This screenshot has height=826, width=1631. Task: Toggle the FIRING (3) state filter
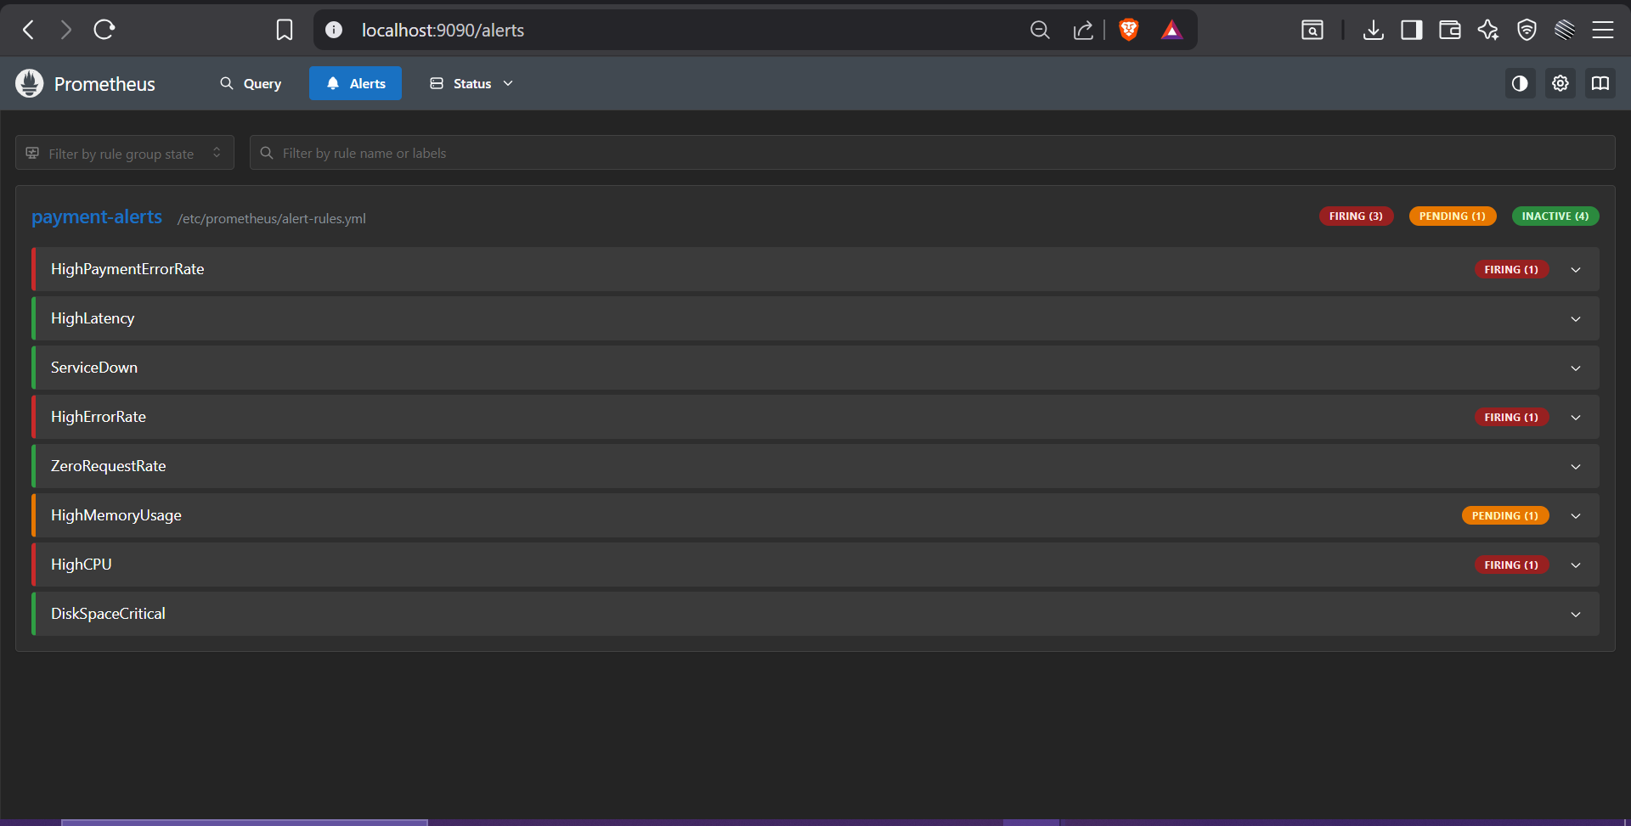click(1356, 216)
